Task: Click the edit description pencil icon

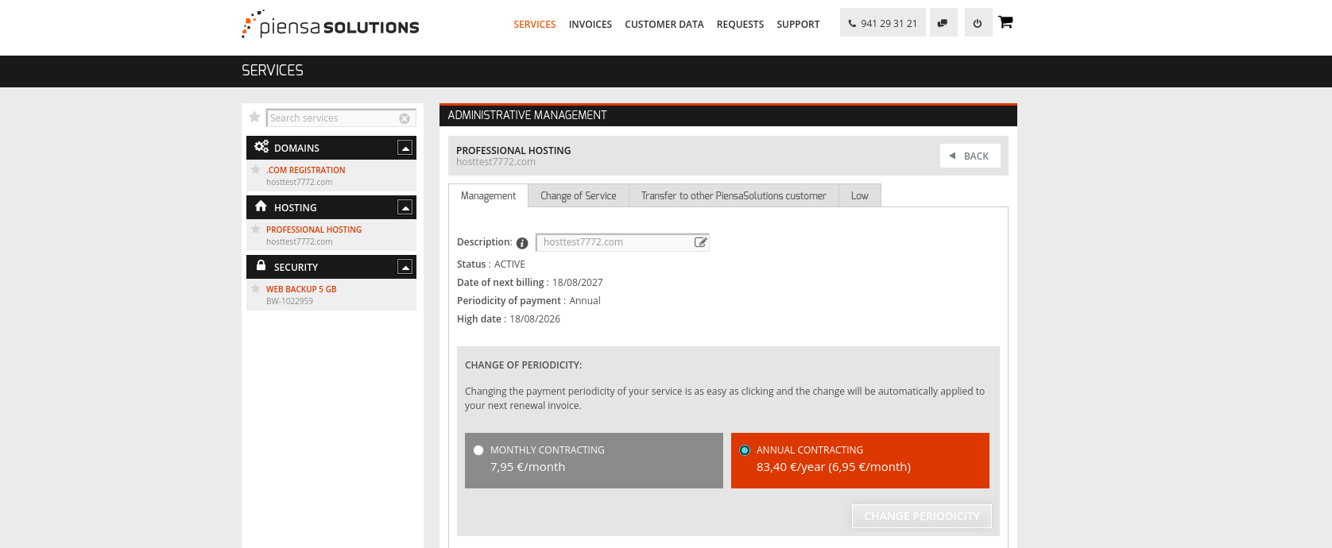Action: 700,242
